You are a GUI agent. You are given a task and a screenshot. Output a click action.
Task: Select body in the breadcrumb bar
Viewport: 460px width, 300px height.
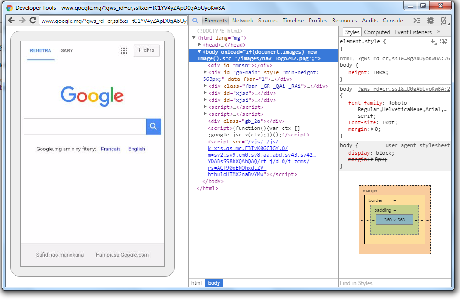click(x=214, y=283)
